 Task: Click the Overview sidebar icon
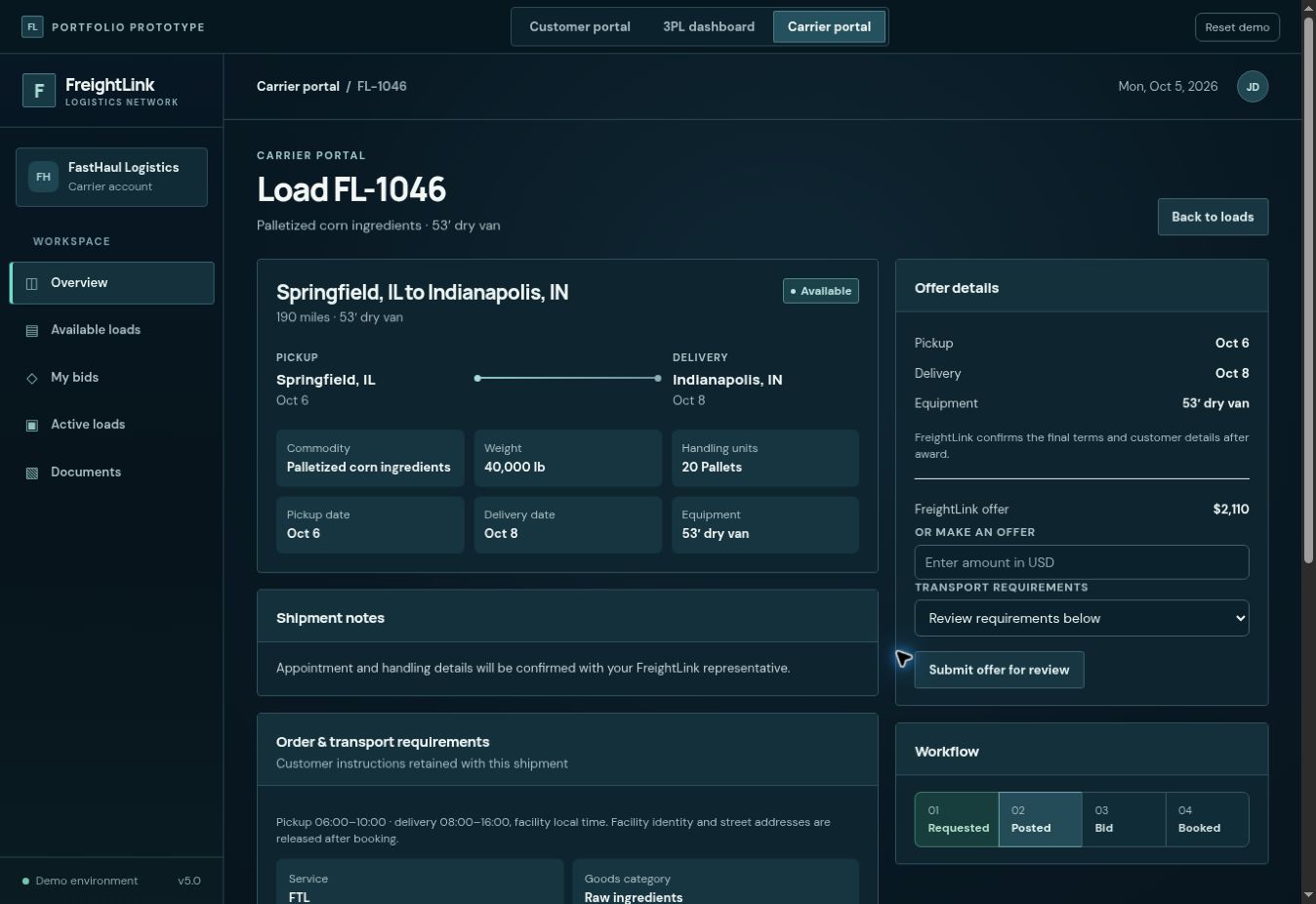pyautogui.click(x=31, y=283)
